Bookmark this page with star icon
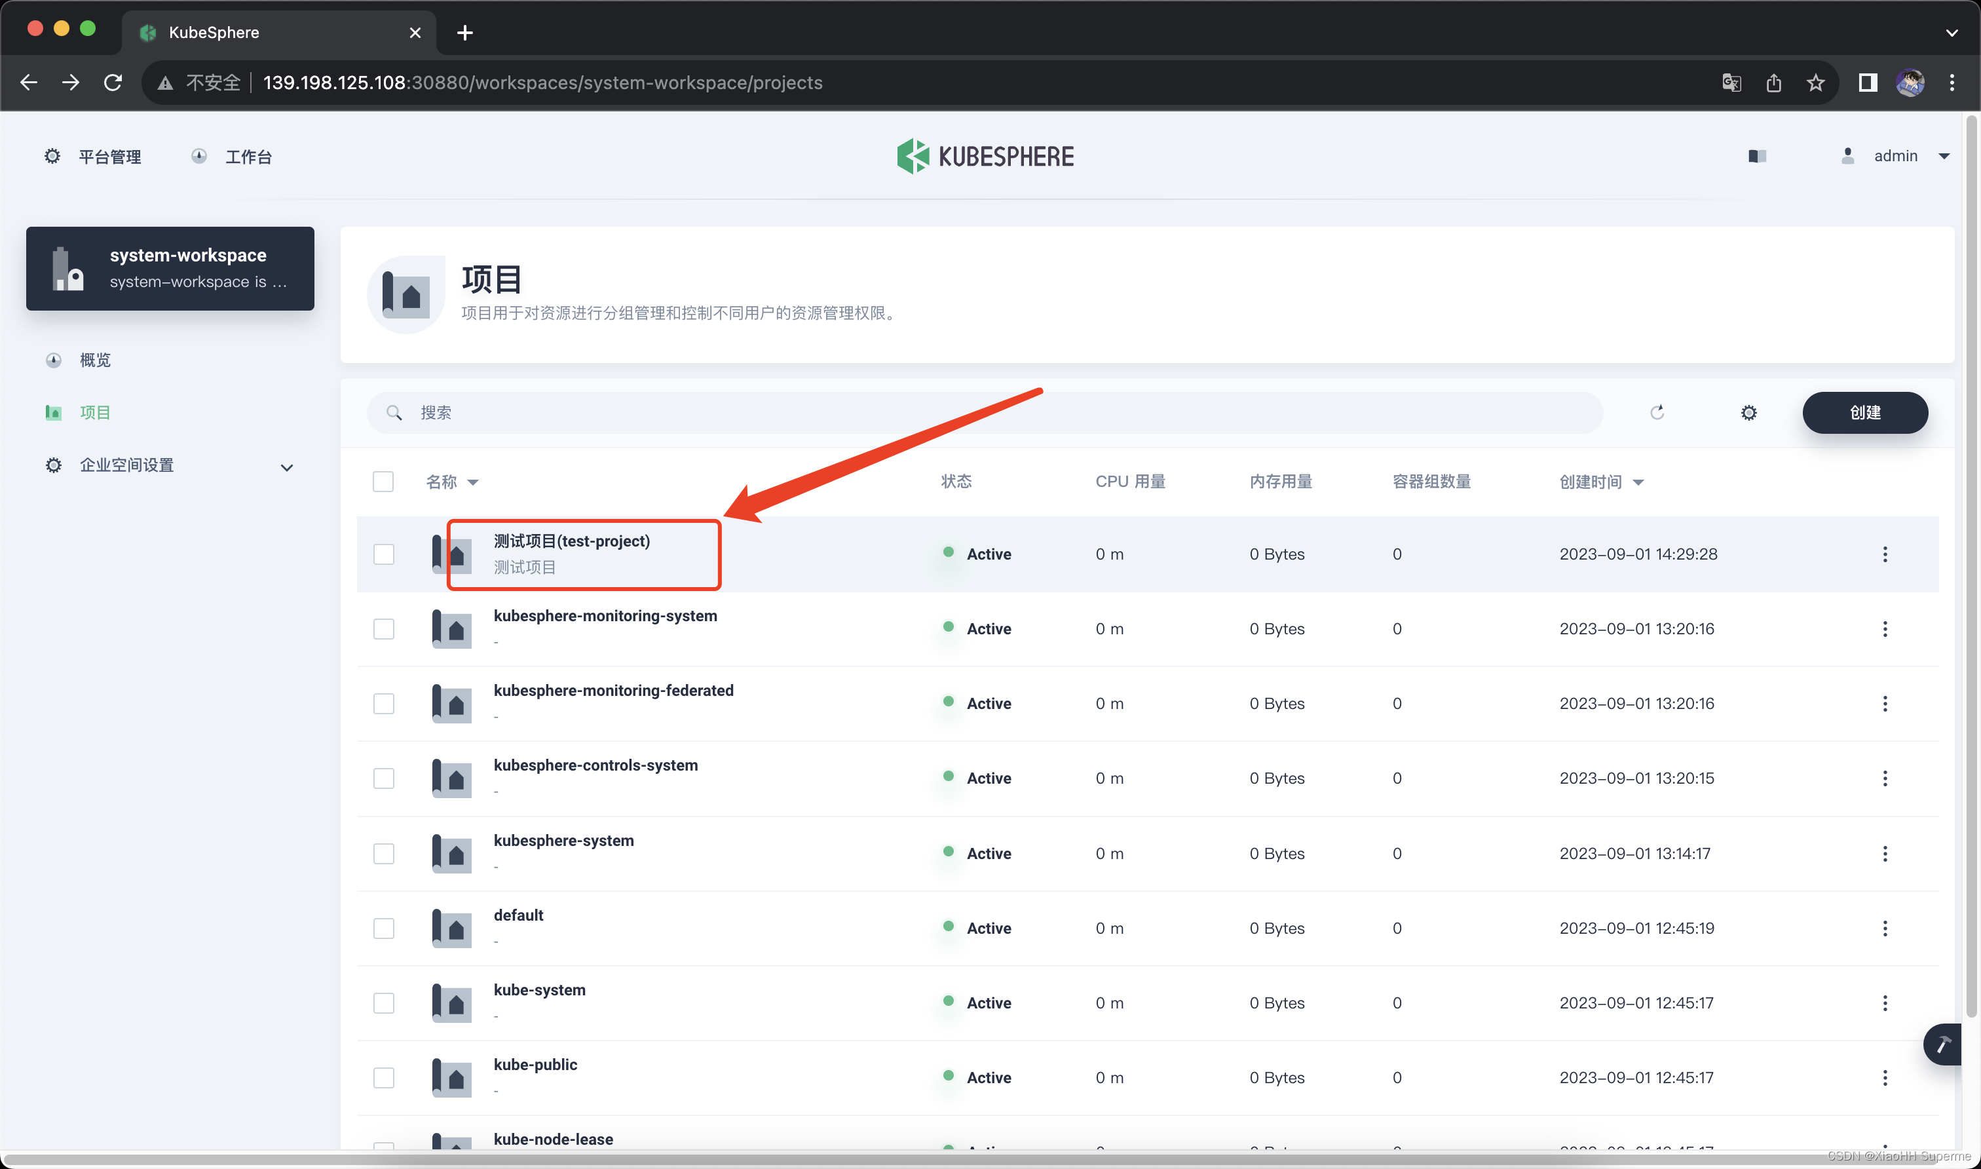The width and height of the screenshot is (1981, 1169). point(1815,83)
